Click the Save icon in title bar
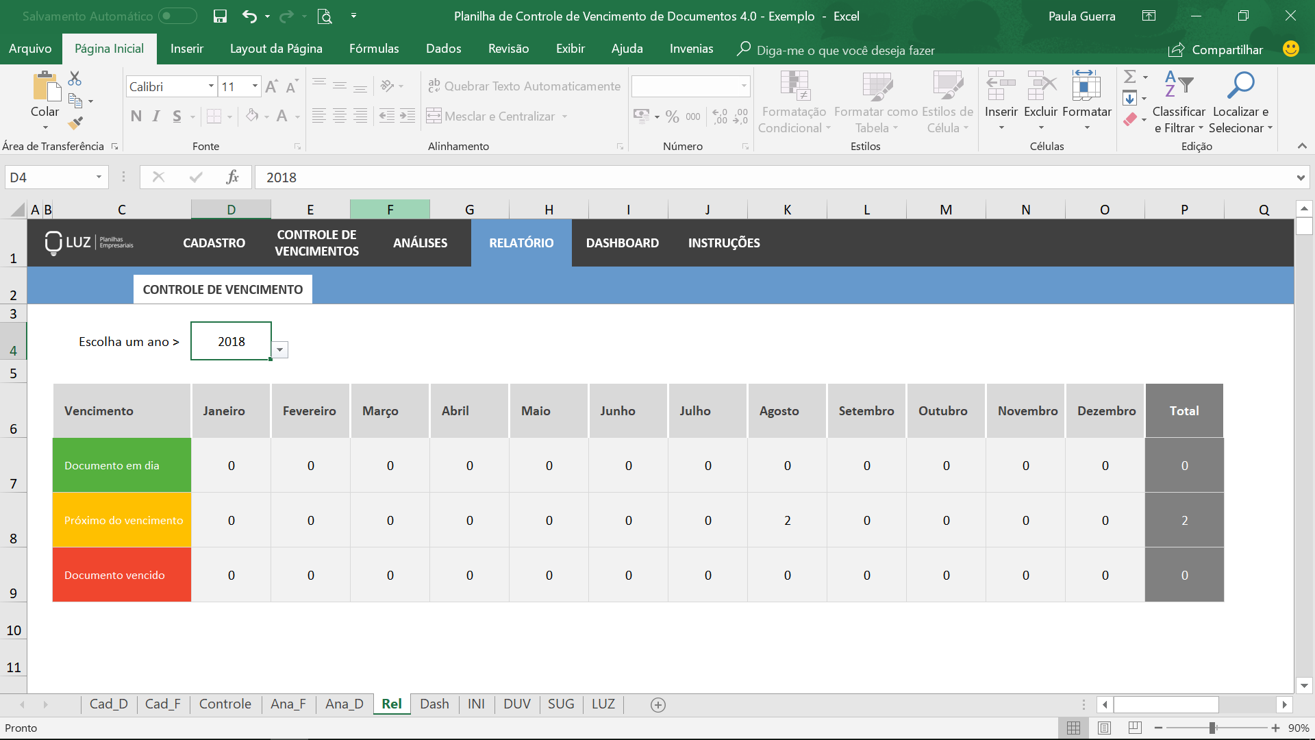Screen dimensions: 1315x740 [220, 16]
